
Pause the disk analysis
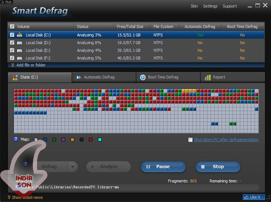[163, 167]
